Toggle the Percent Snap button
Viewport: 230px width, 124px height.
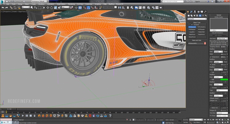coord(92,8)
